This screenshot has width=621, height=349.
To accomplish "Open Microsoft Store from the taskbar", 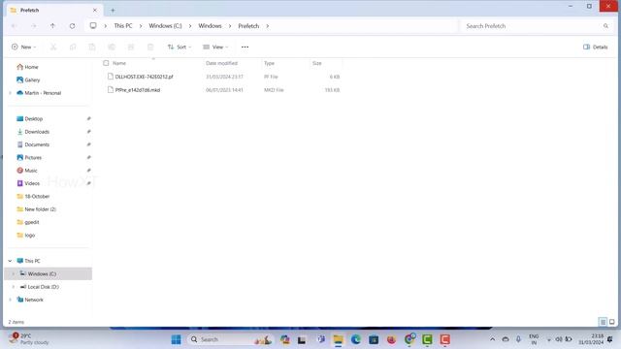I will [374, 339].
